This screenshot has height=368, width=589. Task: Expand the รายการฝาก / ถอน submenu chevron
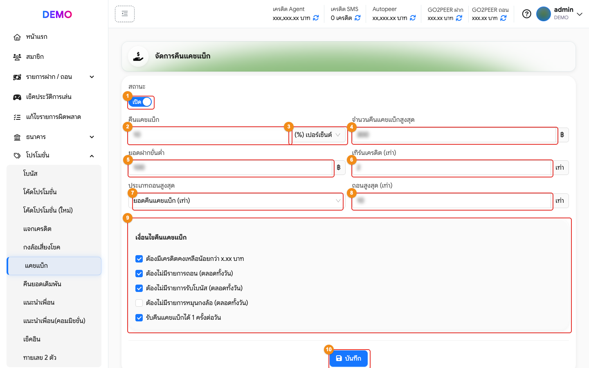[x=92, y=77]
